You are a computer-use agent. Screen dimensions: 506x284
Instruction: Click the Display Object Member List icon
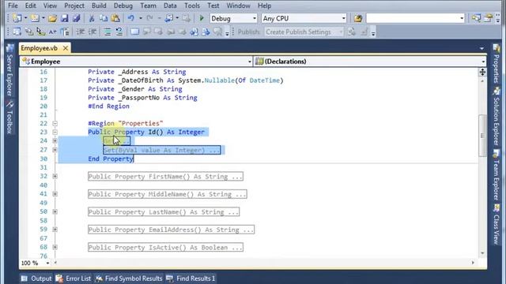point(17,32)
